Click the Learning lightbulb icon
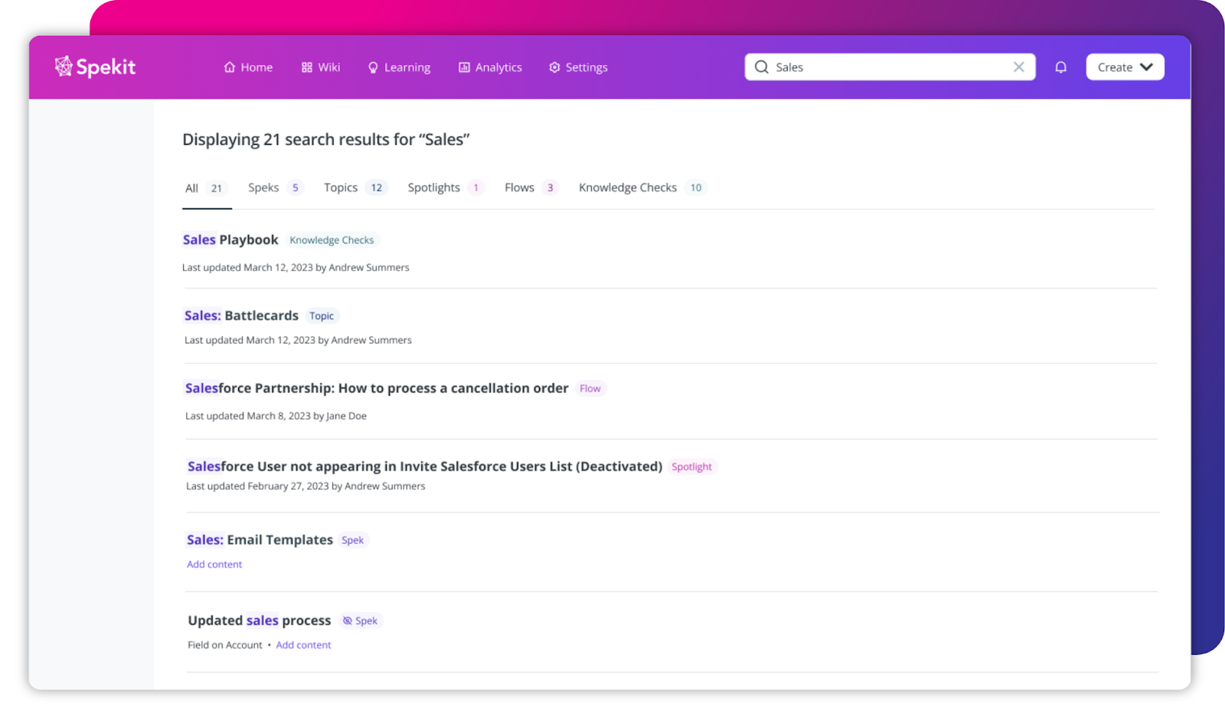The width and height of the screenshot is (1225, 713). pyautogui.click(x=373, y=67)
